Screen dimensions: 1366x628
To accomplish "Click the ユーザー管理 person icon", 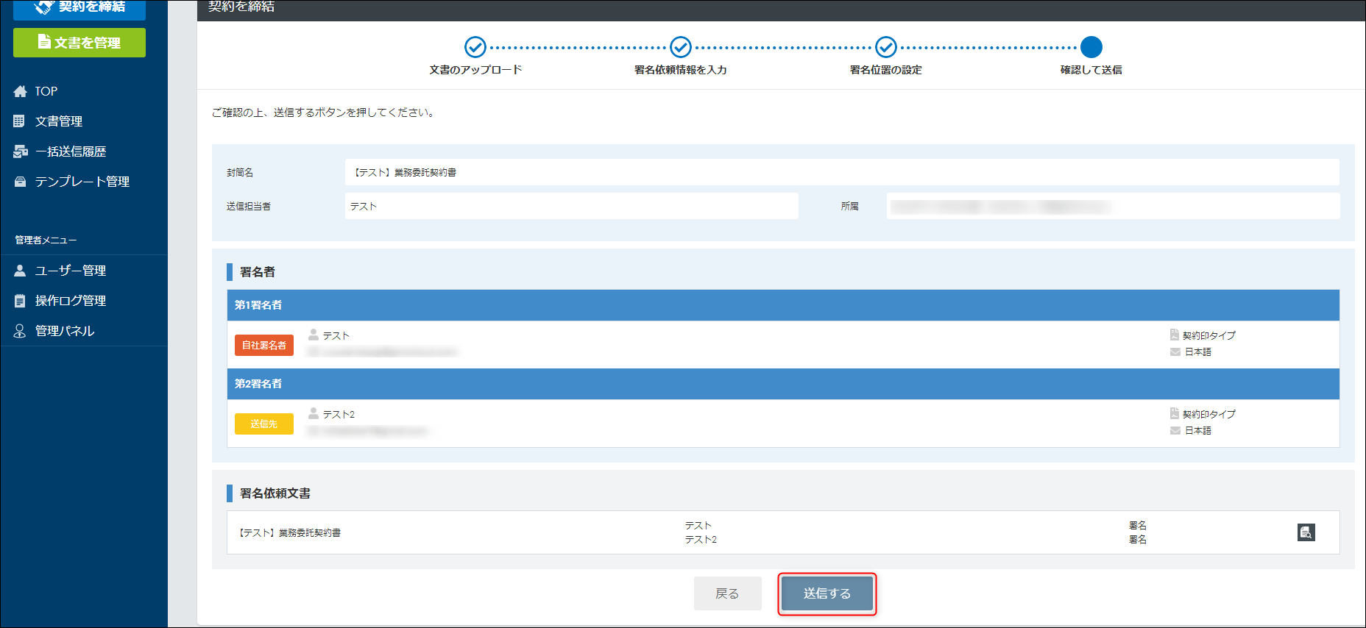I will click(x=20, y=271).
